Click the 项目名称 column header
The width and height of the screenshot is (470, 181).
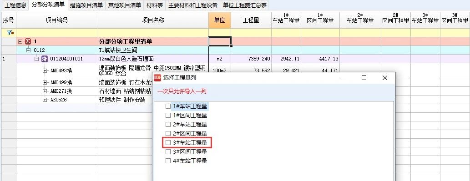(x=153, y=20)
